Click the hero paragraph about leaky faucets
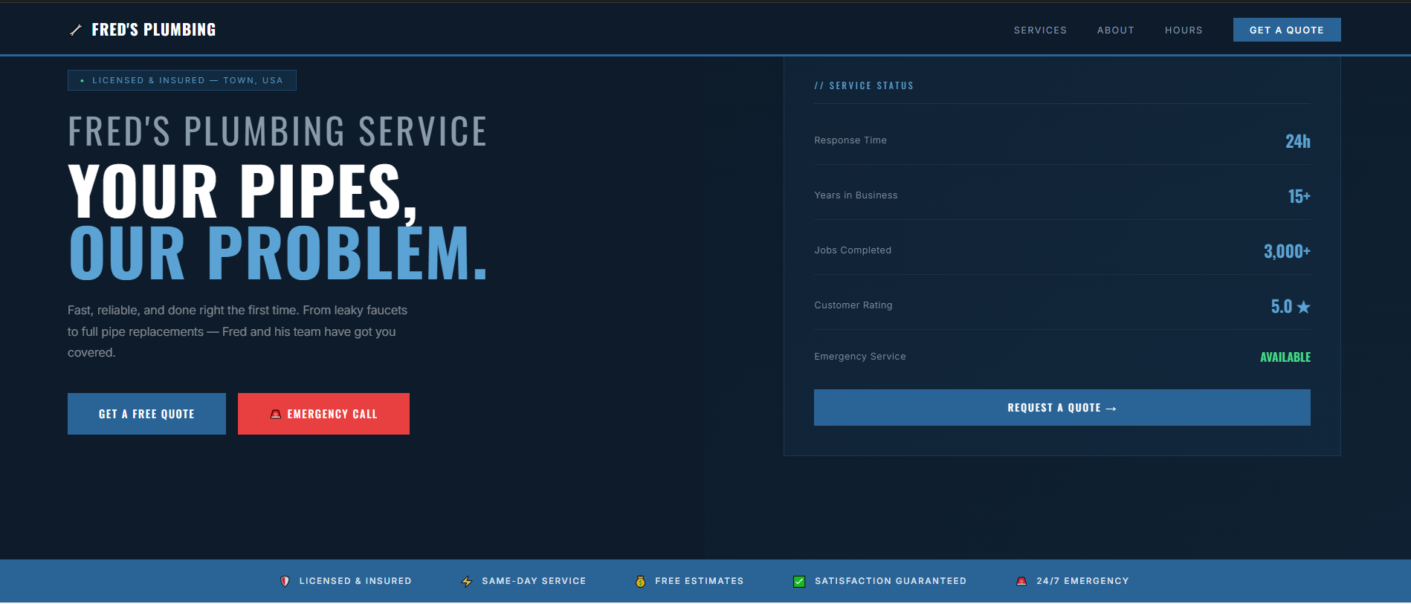This screenshot has width=1411, height=604. (x=238, y=331)
